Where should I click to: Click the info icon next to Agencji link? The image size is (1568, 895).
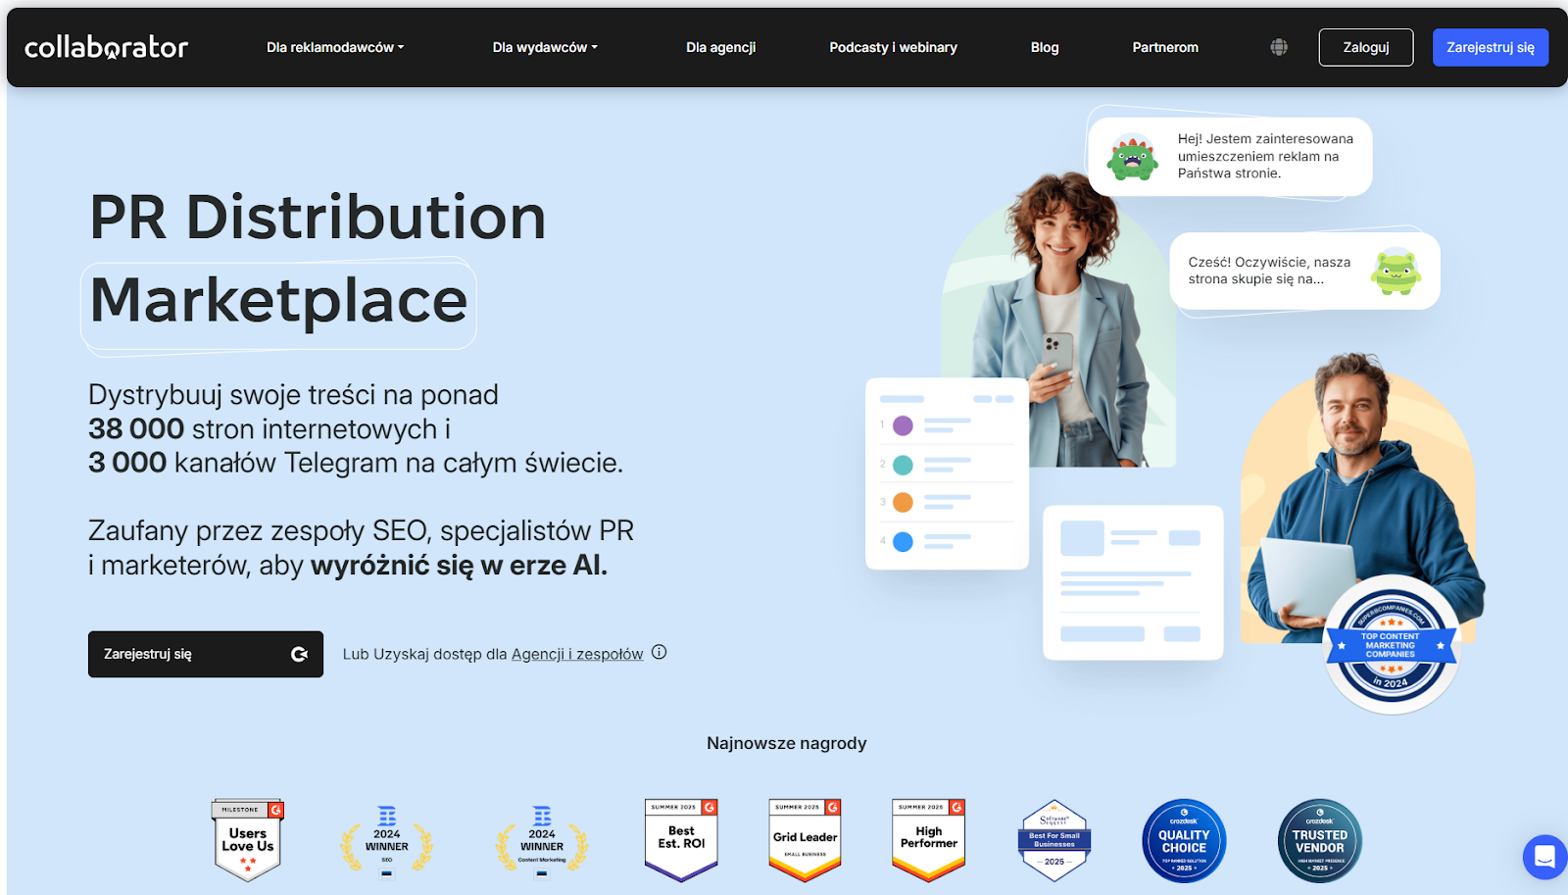pyautogui.click(x=659, y=652)
